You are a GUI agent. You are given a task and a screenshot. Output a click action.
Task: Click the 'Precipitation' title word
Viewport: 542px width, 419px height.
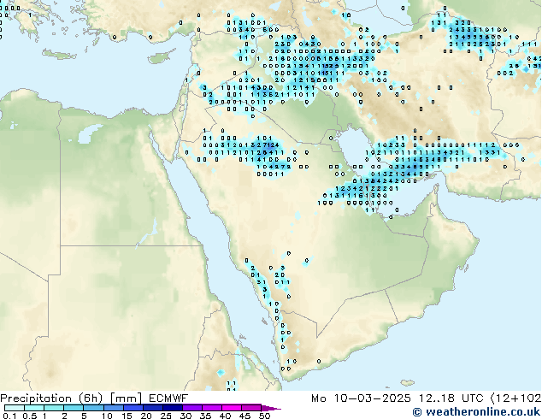36,398
